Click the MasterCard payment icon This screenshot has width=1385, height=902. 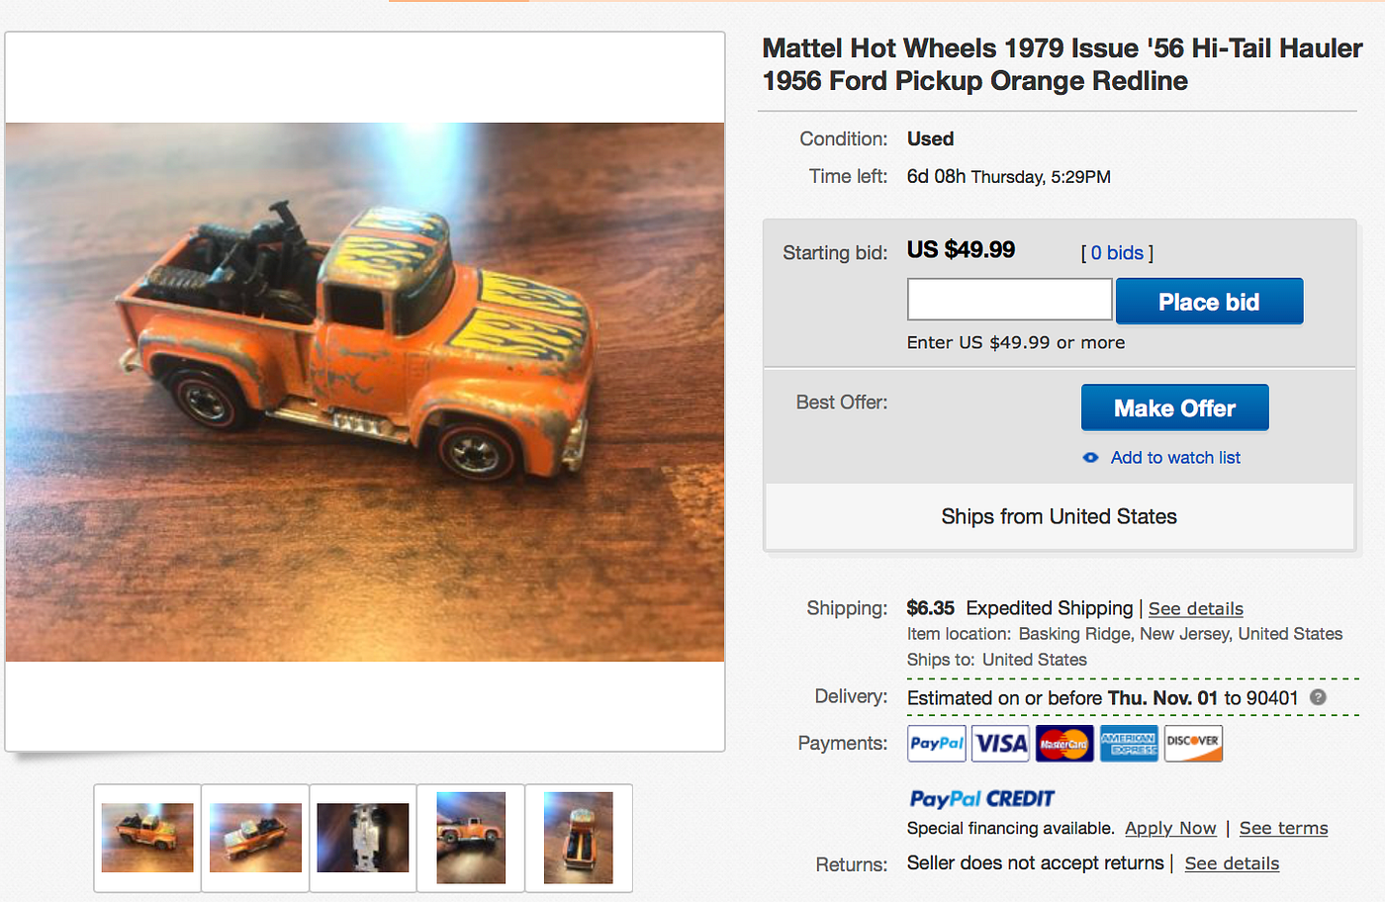(x=1064, y=744)
